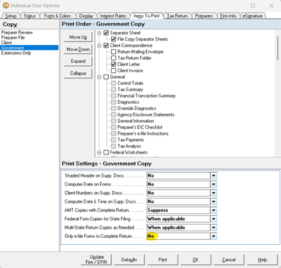The height and width of the screenshot is (268, 281).
Task: Open Client Numbers on Supp. Docs dropdown
Action: click(214, 193)
